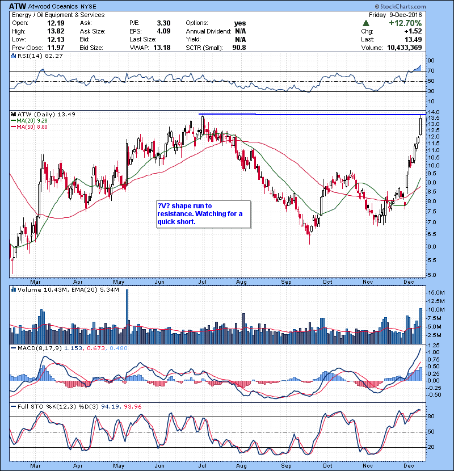Viewport: 454px width, 471px height.
Task: Click the SCTR (Small) 90.8 value
Action: pos(239,48)
